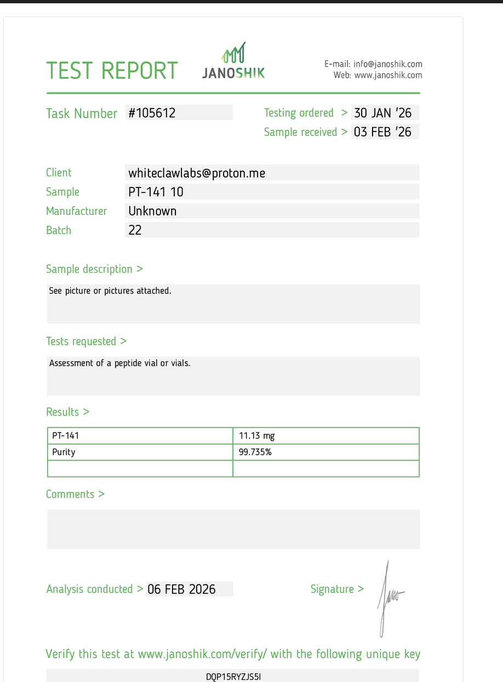This screenshot has height=682, width=503.
Task: Click the Janoshik logo in the header
Action: click(x=233, y=61)
